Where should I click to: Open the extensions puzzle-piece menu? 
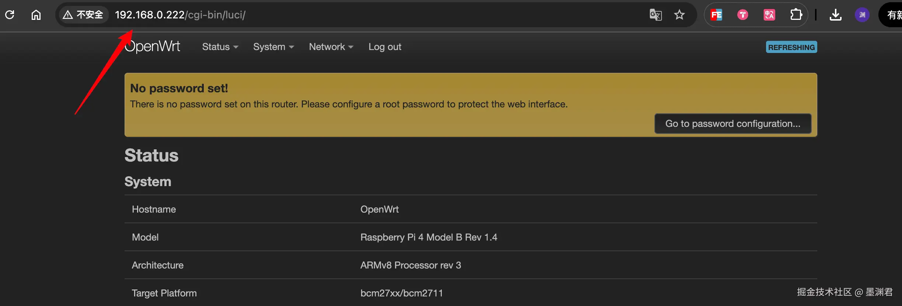coord(796,15)
